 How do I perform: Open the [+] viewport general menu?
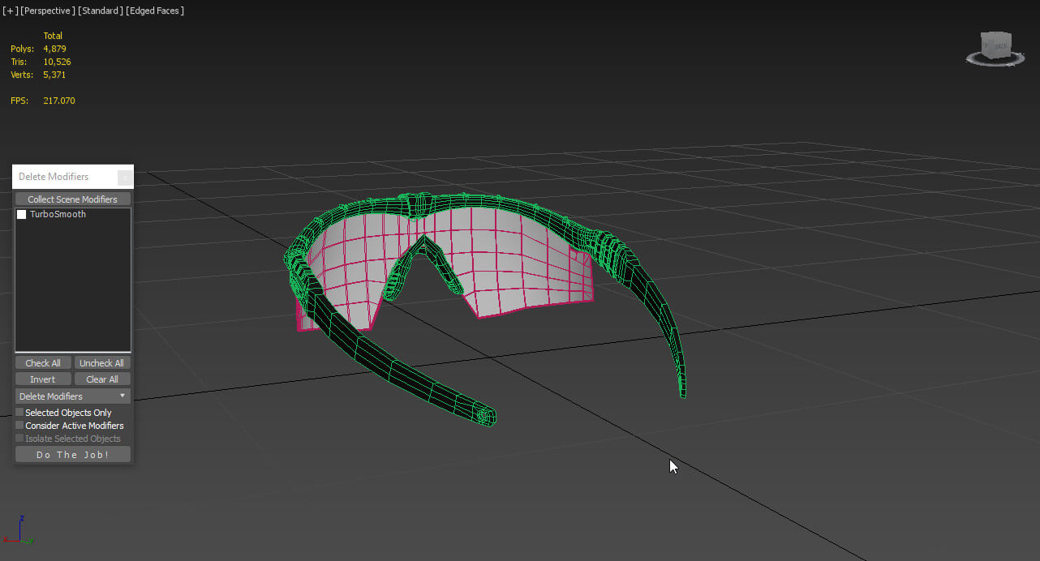click(10, 11)
